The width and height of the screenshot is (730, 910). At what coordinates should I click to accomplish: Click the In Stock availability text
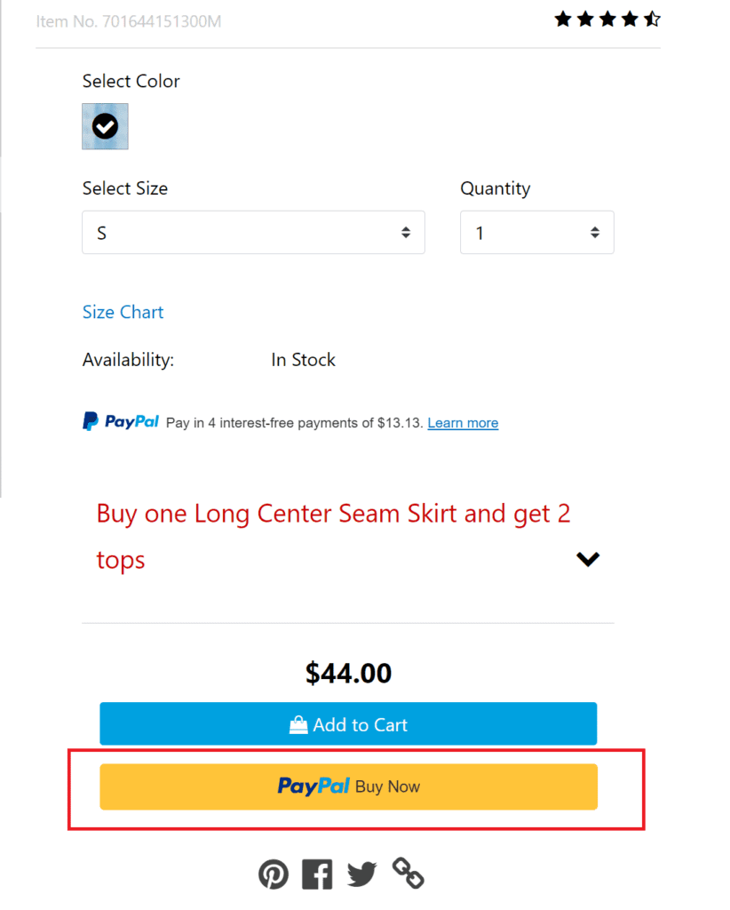[x=303, y=360]
